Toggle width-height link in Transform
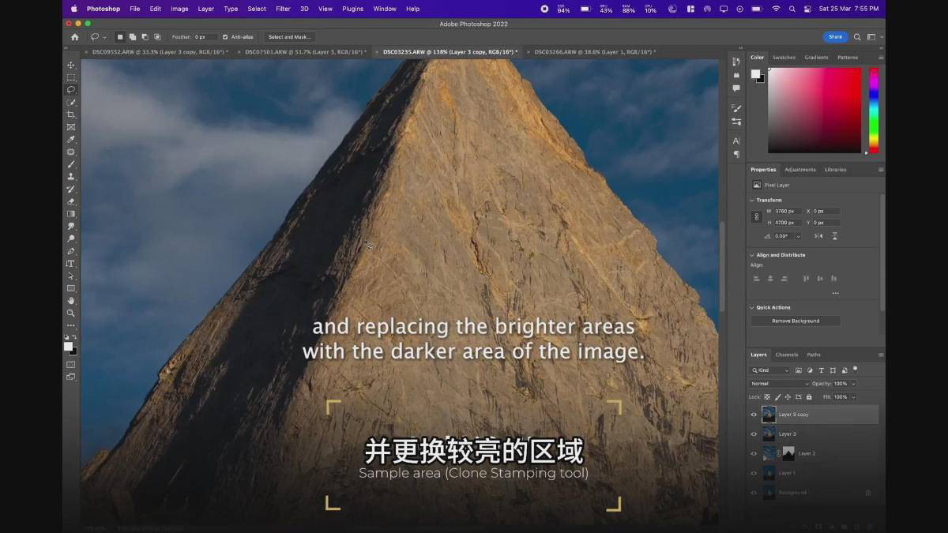The height and width of the screenshot is (533, 948). pos(757,217)
